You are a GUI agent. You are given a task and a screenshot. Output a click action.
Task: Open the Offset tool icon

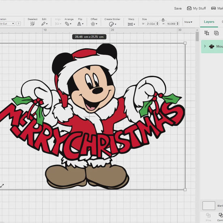click(x=93, y=24)
